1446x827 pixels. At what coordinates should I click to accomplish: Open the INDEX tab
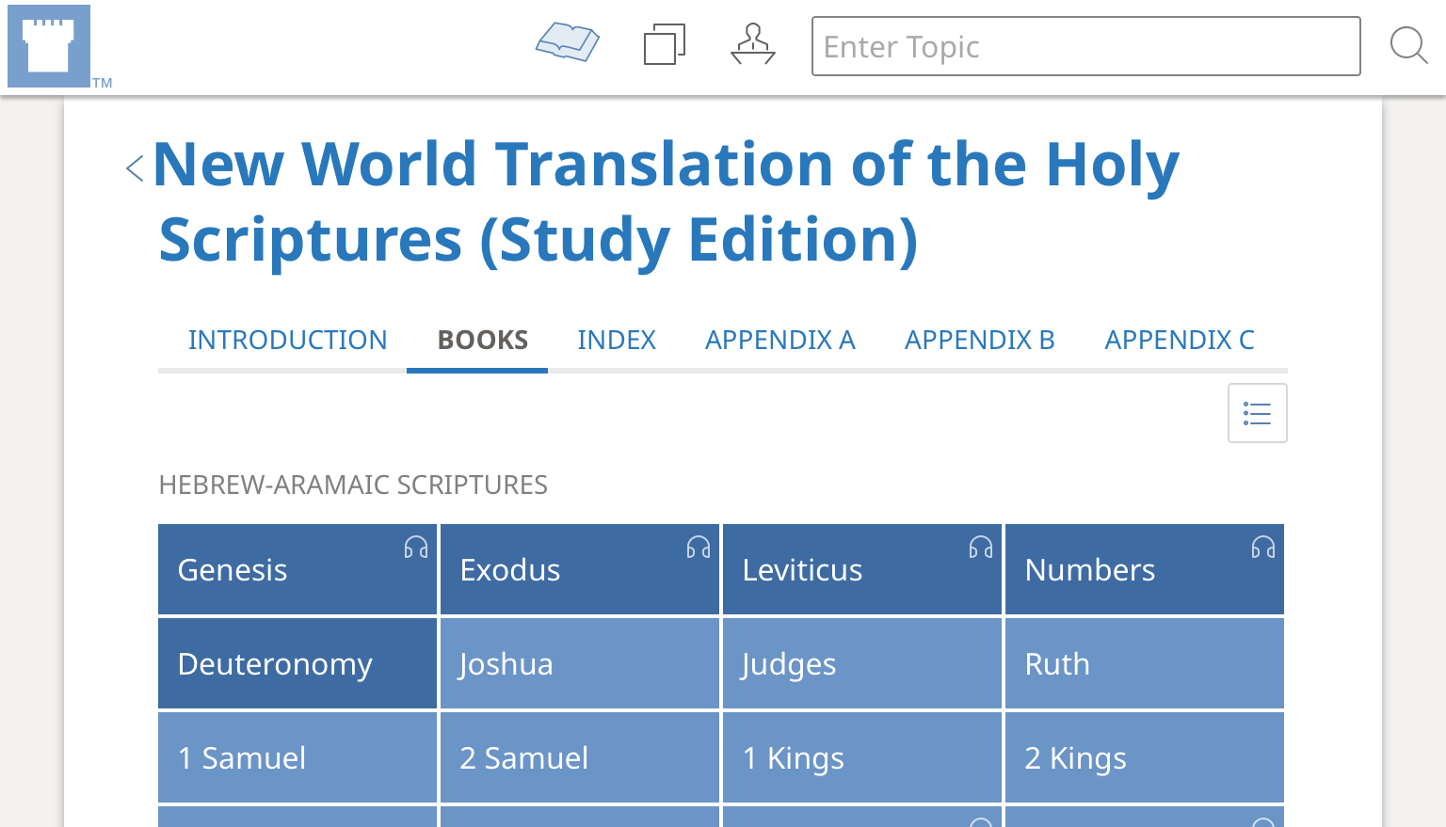point(617,340)
